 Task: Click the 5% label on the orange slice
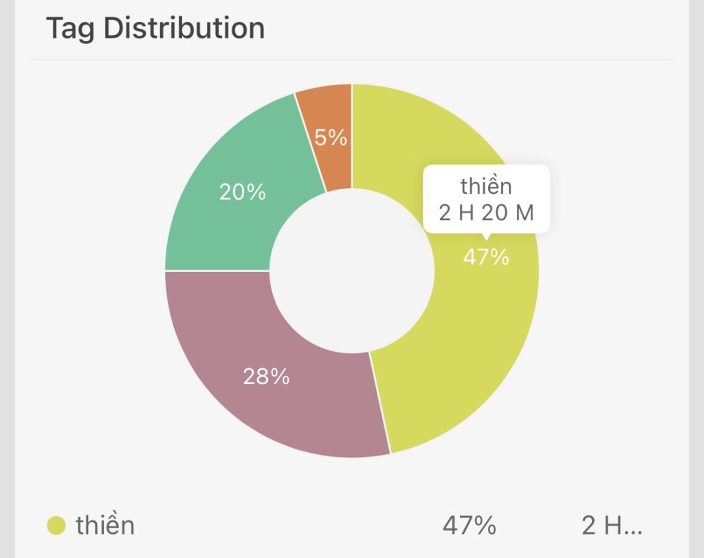[331, 138]
